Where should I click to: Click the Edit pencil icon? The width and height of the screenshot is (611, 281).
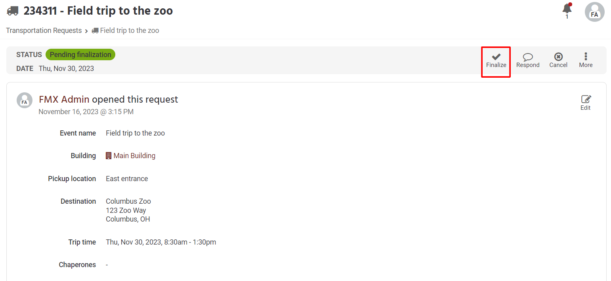click(x=586, y=99)
